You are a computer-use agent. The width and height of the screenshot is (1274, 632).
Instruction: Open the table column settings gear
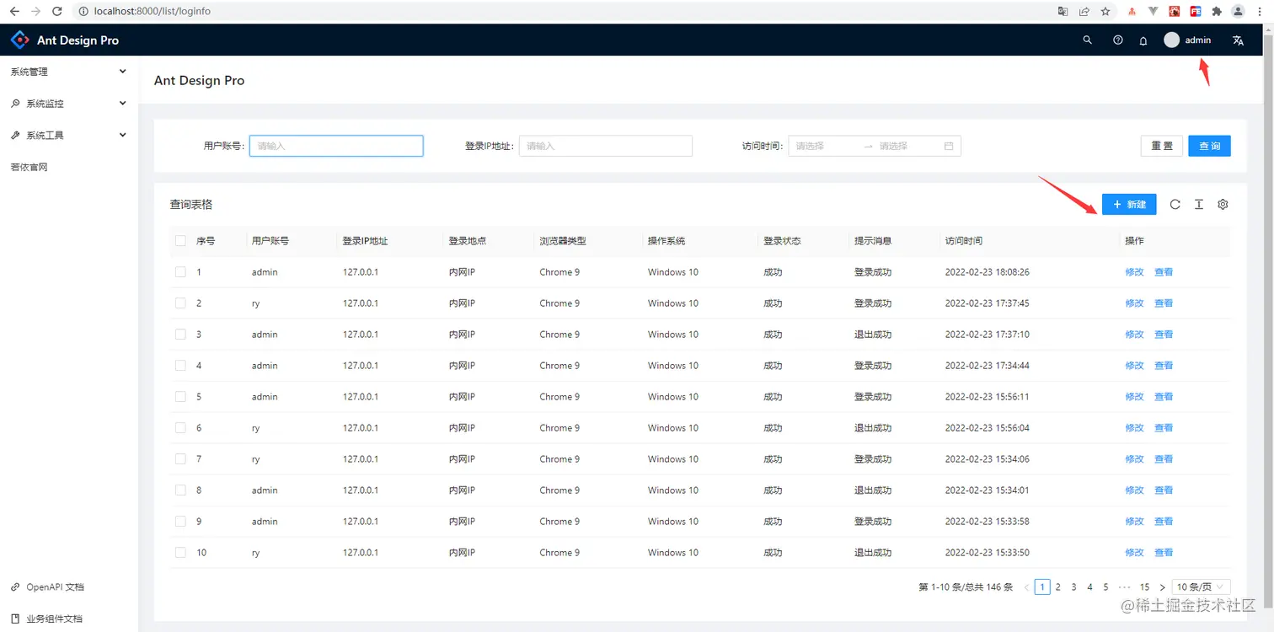[x=1223, y=204]
